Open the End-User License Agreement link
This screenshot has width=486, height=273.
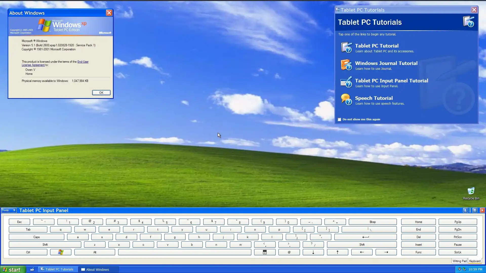83,62
